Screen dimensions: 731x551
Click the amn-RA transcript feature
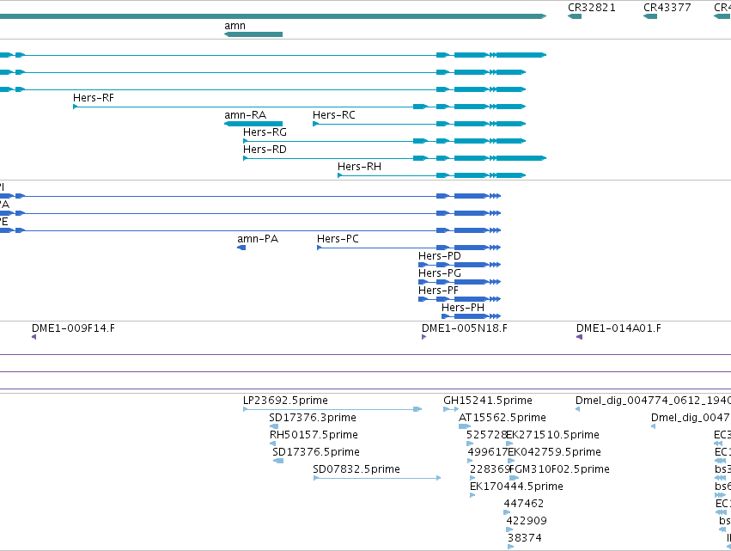pyautogui.click(x=253, y=124)
